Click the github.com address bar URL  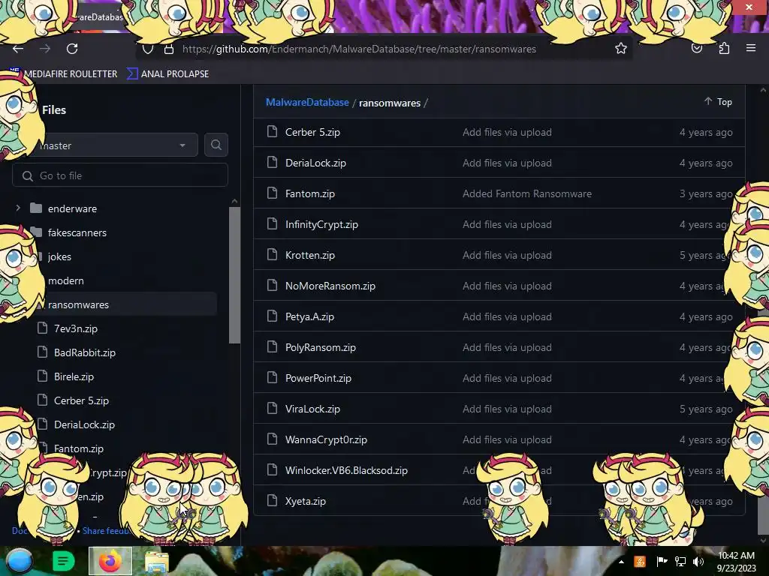pyautogui.click(x=359, y=49)
